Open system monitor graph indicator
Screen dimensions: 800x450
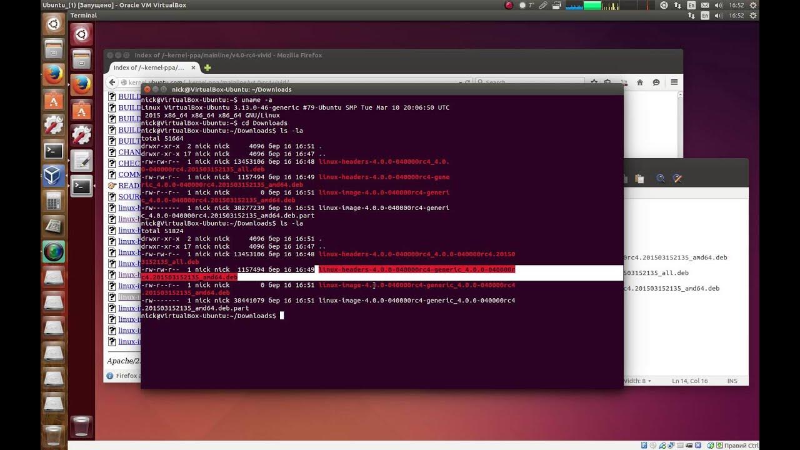point(610,5)
